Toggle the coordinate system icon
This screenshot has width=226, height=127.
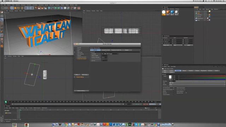point(35,8)
